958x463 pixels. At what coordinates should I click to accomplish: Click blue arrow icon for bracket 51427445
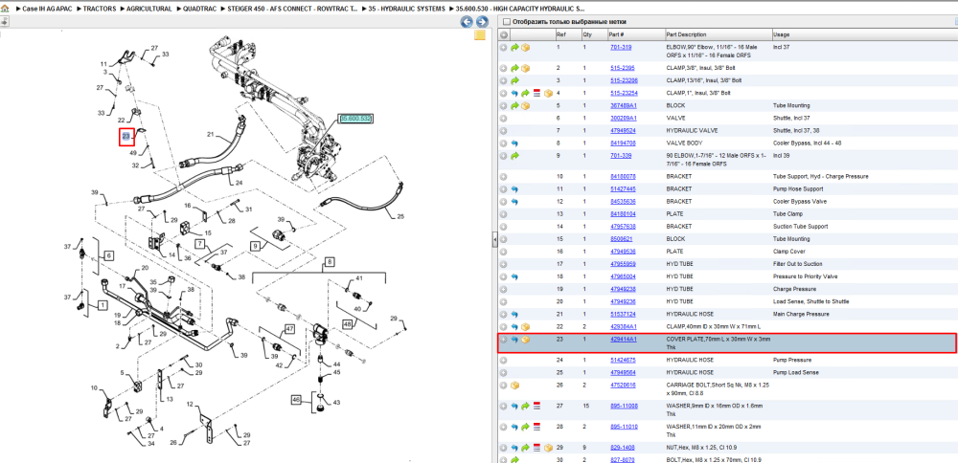tap(514, 189)
